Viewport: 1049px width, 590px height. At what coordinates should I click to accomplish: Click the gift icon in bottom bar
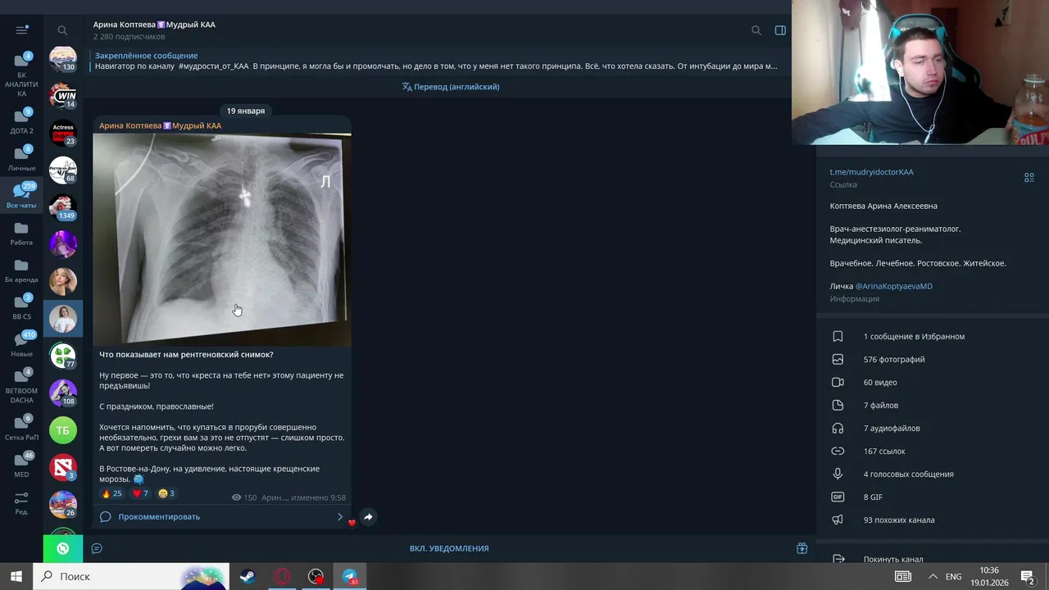click(802, 548)
